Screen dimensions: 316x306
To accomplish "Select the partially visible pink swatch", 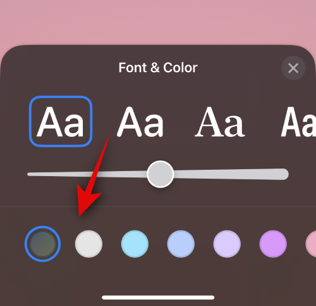I will (312, 244).
